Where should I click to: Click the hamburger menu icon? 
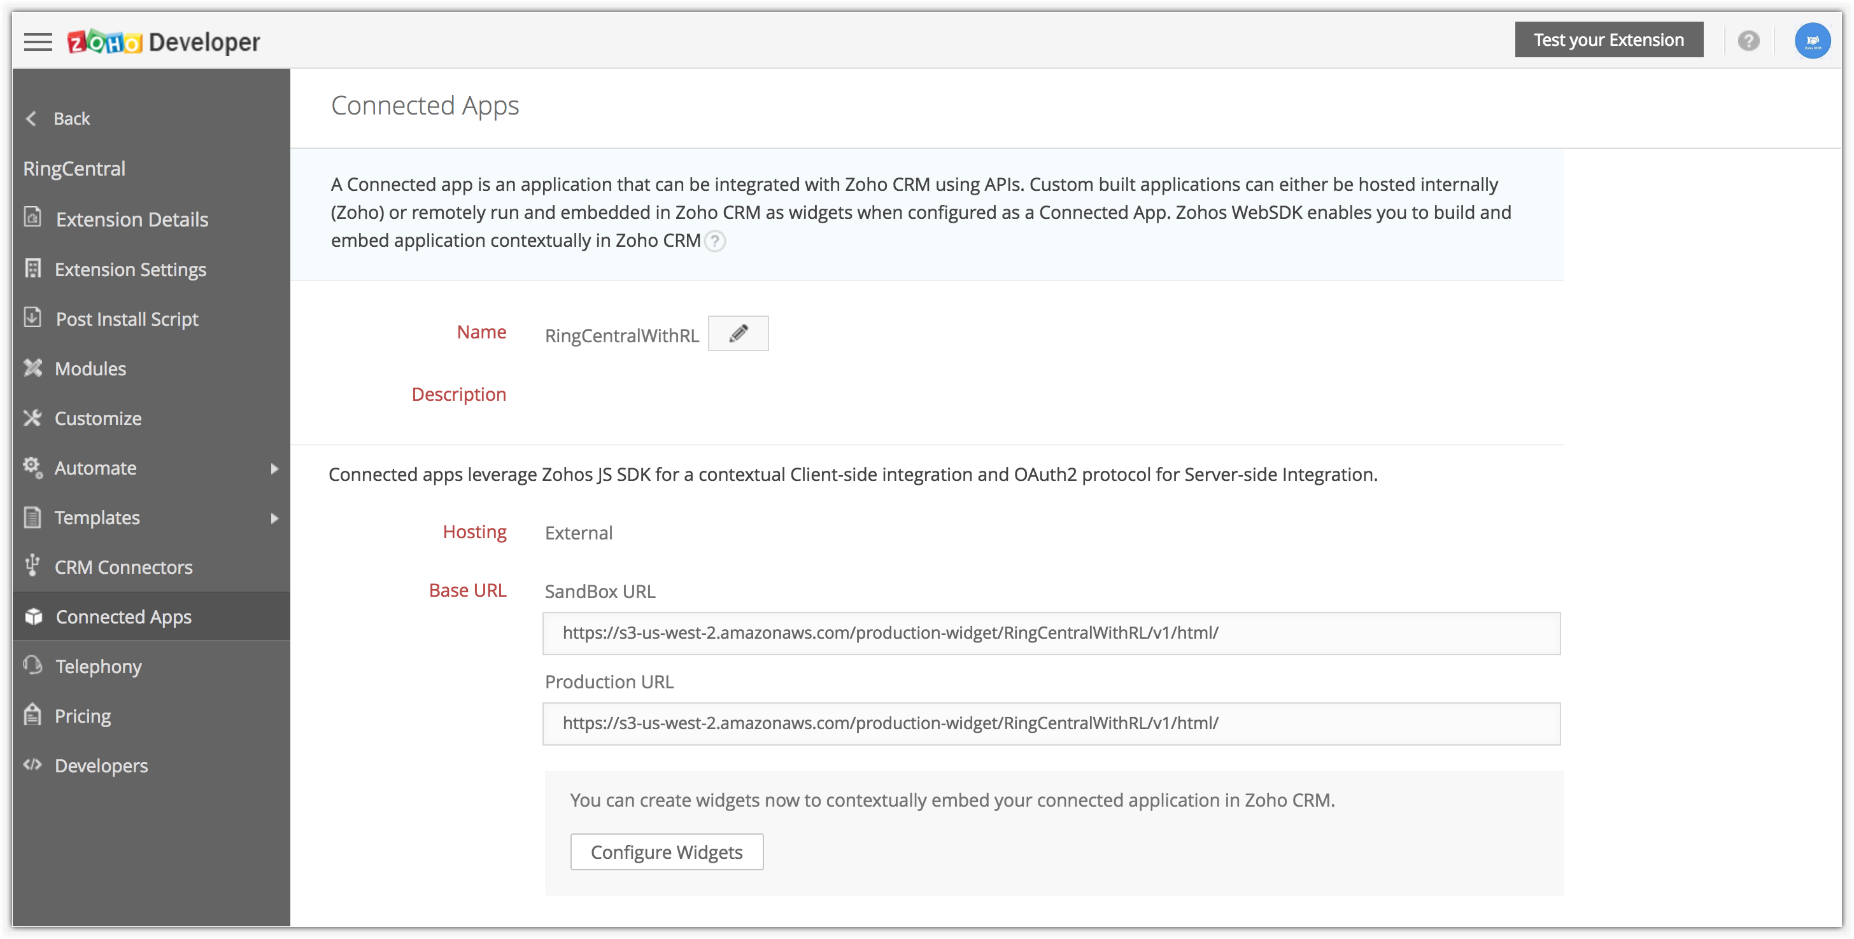[x=38, y=42]
